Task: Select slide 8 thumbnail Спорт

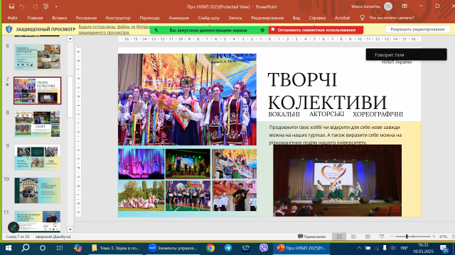Action: click(38, 124)
